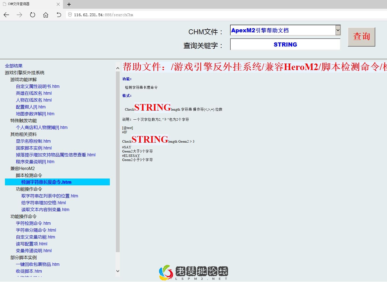Open 读写配置项.html
Viewport: 387px width, 282px height.
click(31, 244)
